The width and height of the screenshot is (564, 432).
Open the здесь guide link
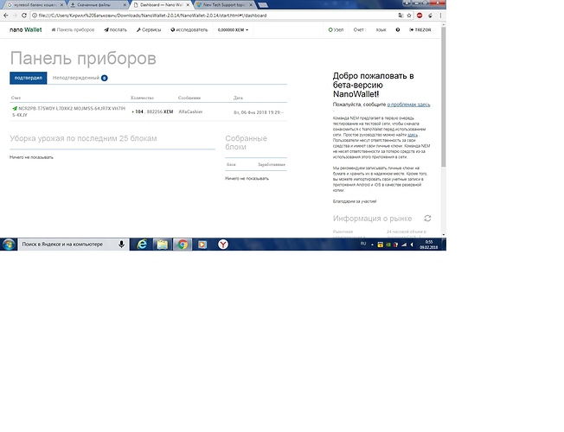[x=413, y=135]
